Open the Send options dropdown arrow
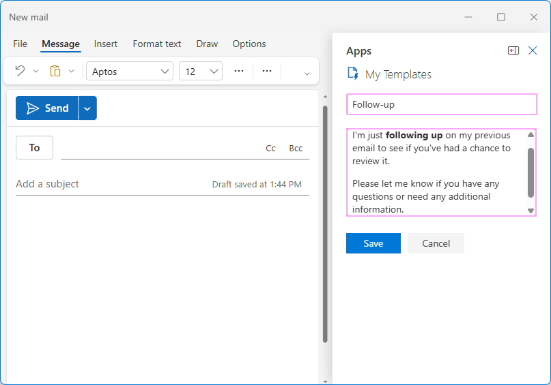 coord(87,108)
